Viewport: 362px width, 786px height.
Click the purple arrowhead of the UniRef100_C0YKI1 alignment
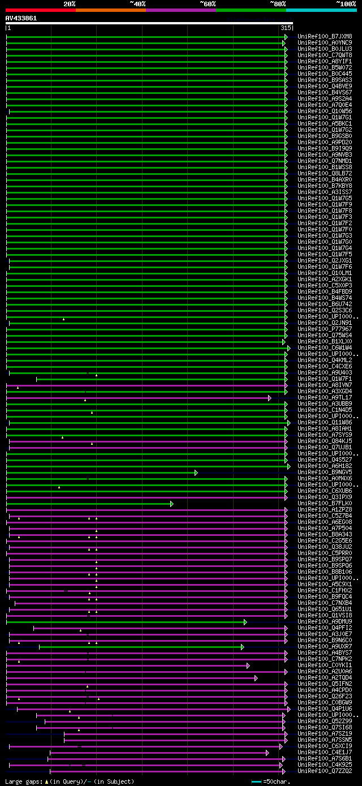[248, 665]
